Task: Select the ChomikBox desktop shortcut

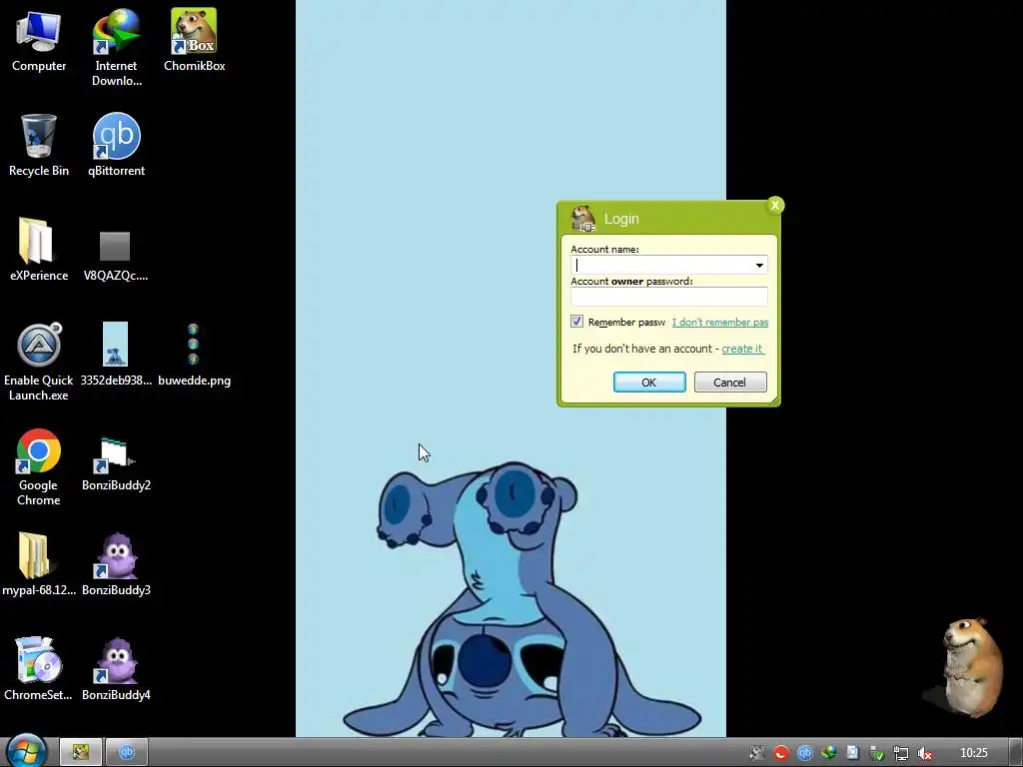Action: click(195, 40)
